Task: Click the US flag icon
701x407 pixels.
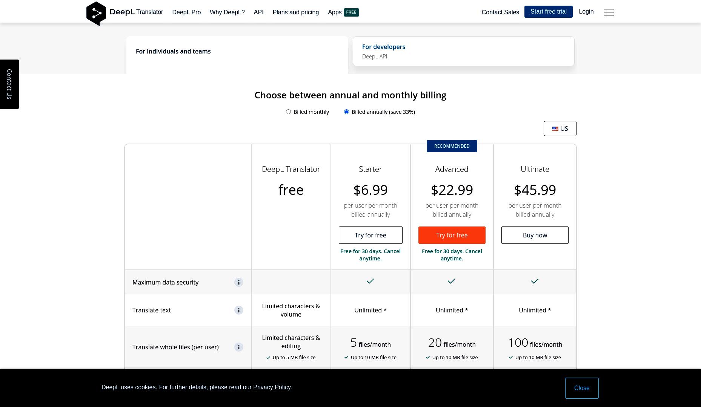Action: [555, 129]
